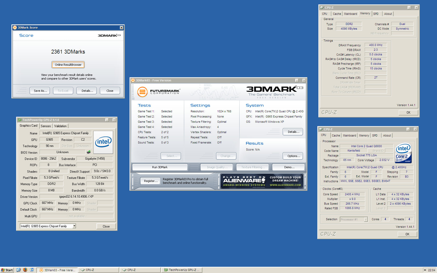
Task: Open the Processor #1 selection dropdown in CPU-Z
Action: pos(366,219)
